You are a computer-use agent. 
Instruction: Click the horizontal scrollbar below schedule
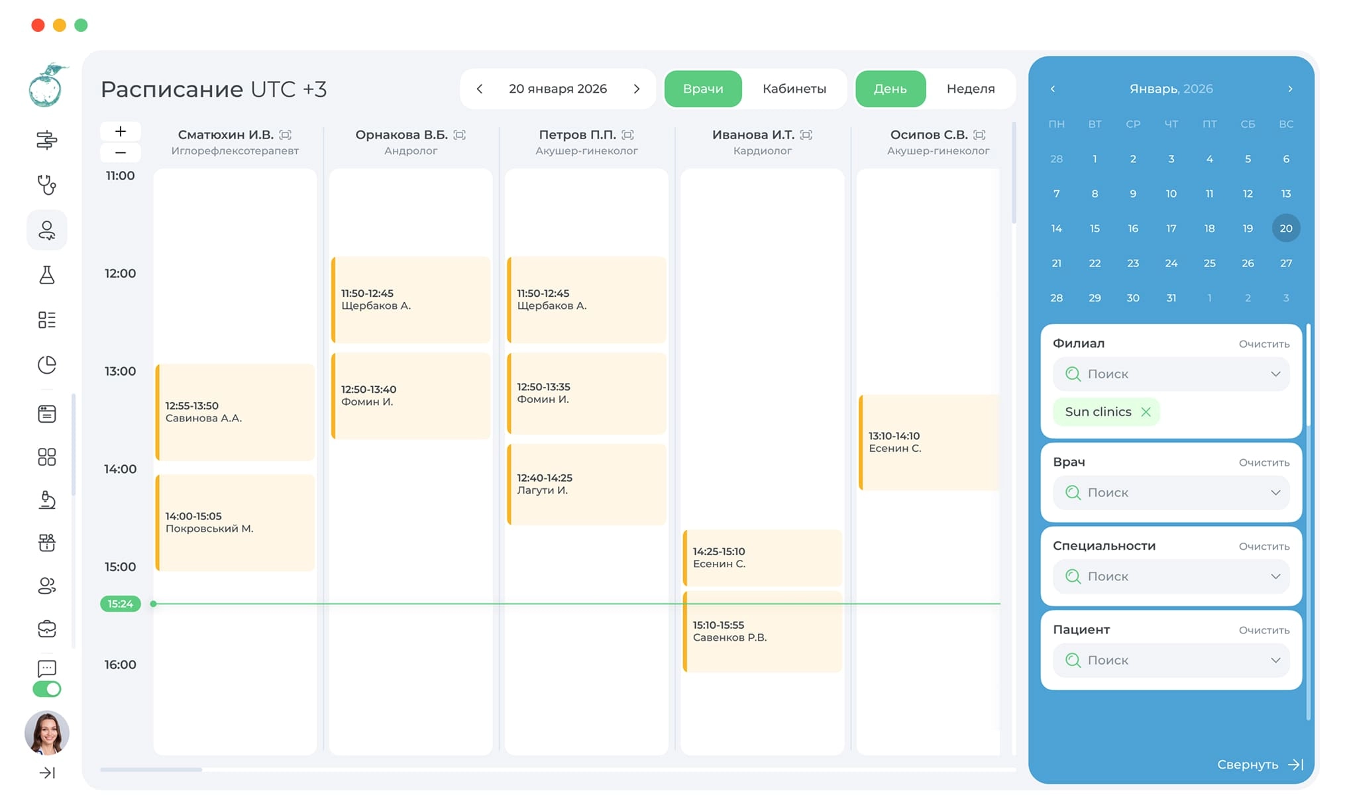[x=151, y=770]
